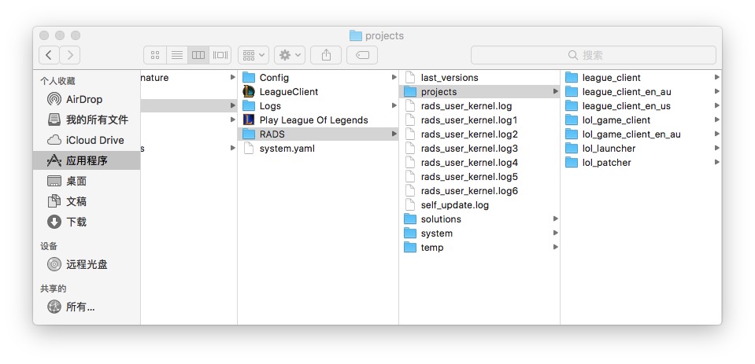Select the lol_launcher folder
This screenshot has height=364, width=755.
pyautogui.click(x=642, y=148)
